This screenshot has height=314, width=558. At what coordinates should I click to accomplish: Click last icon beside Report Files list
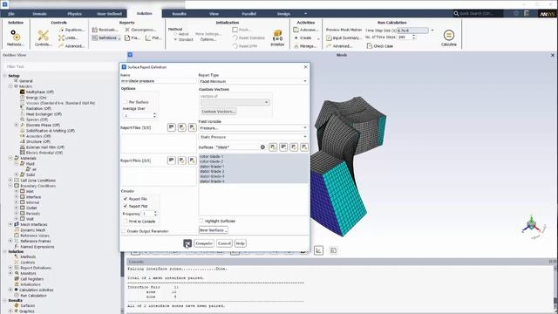[x=192, y=127]
